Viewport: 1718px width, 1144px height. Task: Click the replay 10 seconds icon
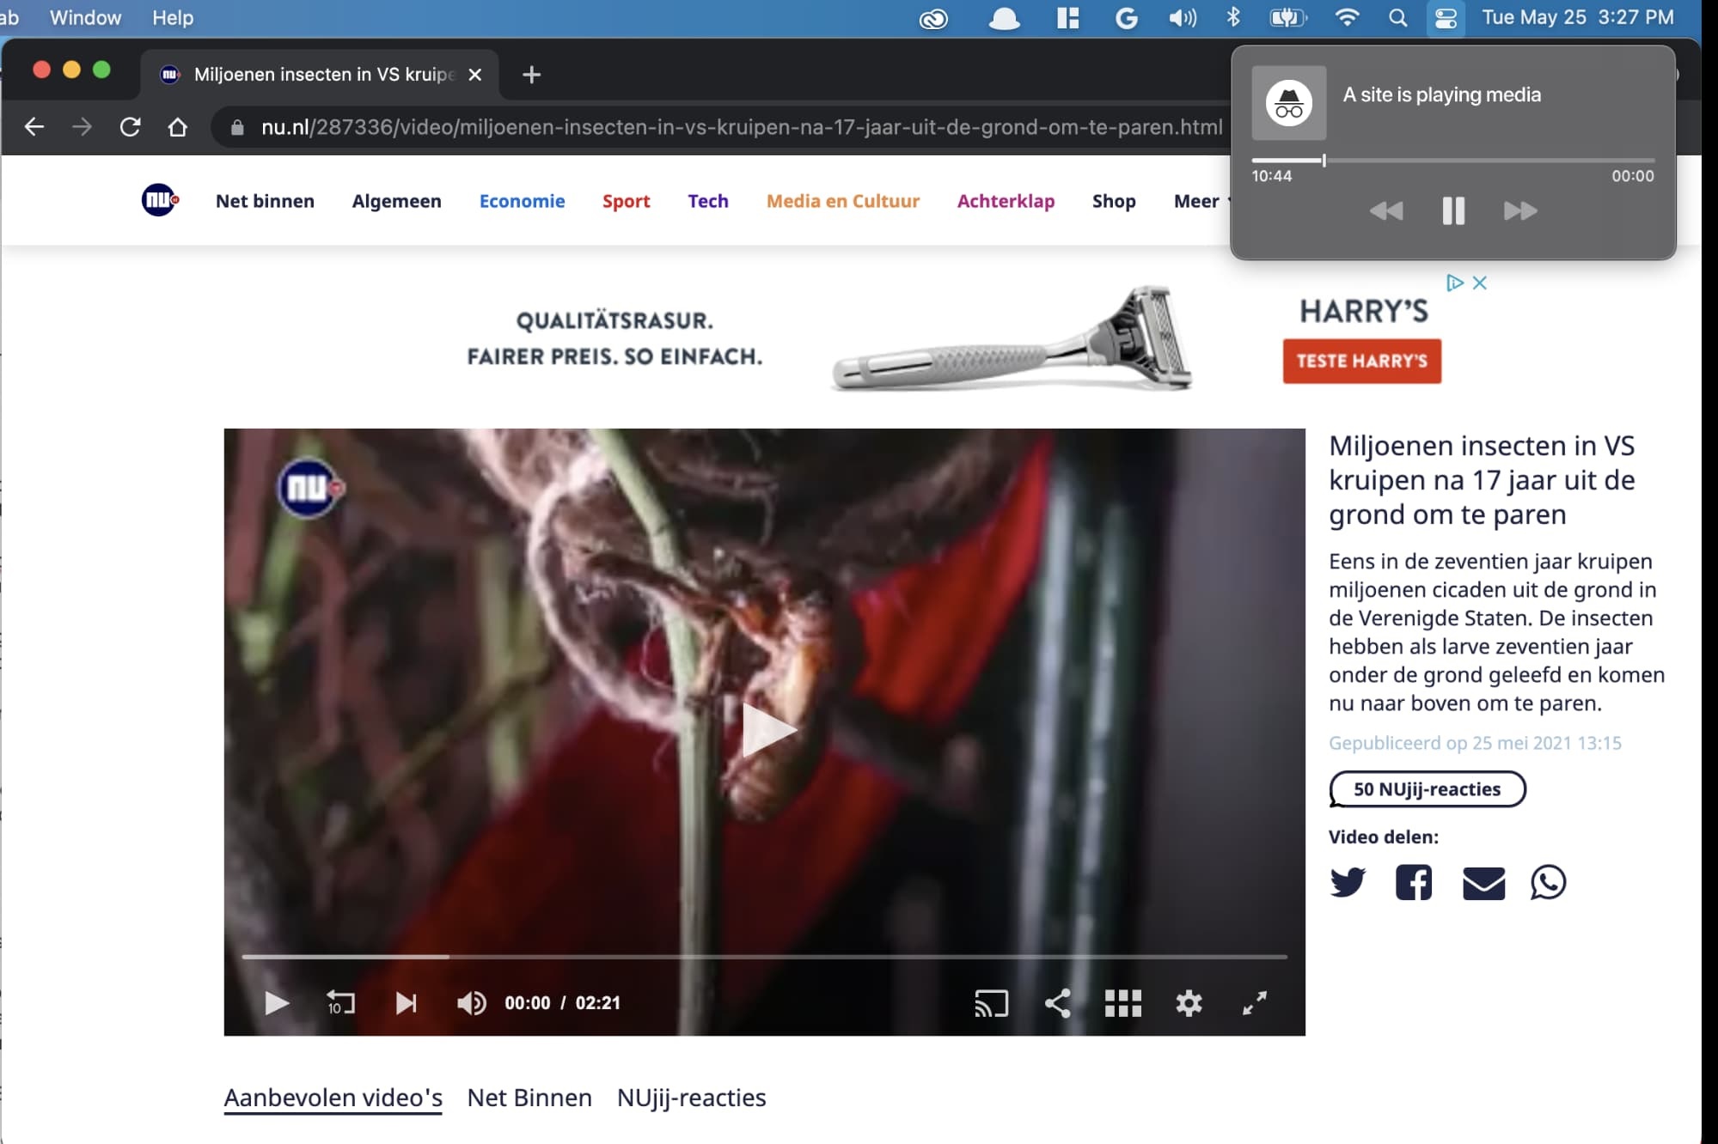(339, 1002)
